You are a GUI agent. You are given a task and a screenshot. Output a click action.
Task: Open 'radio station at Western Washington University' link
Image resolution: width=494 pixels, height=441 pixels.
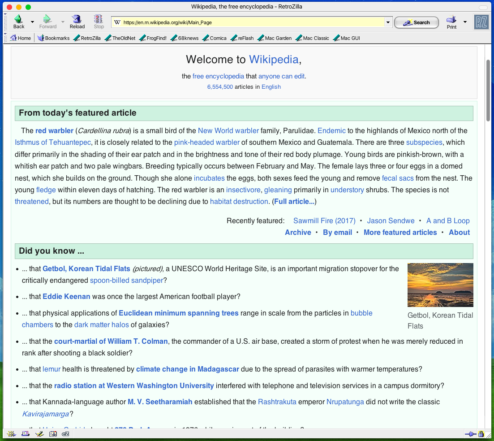pos(134,385)
